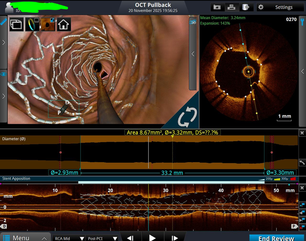Click the stacked frames view icon

pyautogui.click(x=17, y=24)
